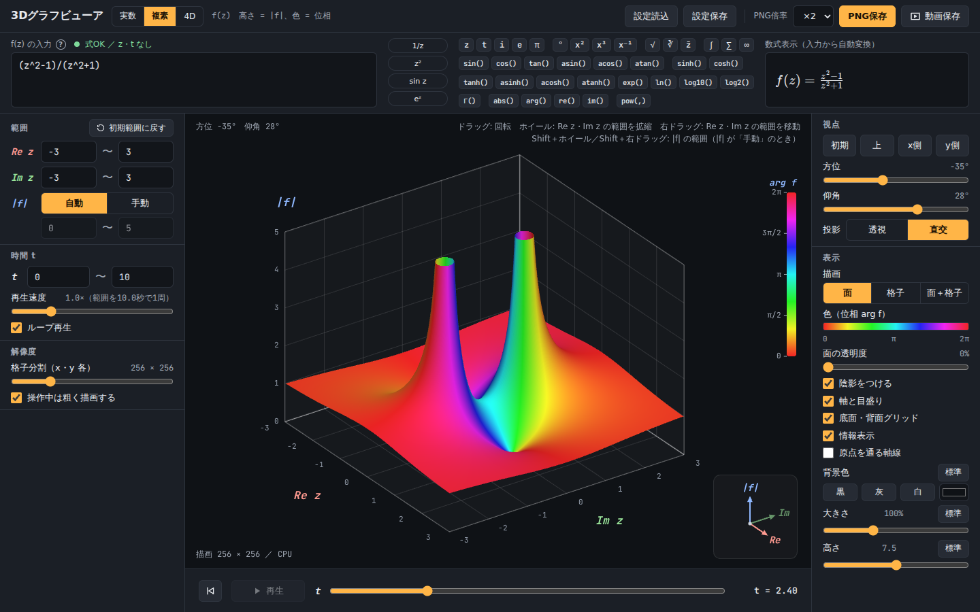Insert the summation sigma symbol
Viewport: 980px width, 612px height.
tap(729, 45)
